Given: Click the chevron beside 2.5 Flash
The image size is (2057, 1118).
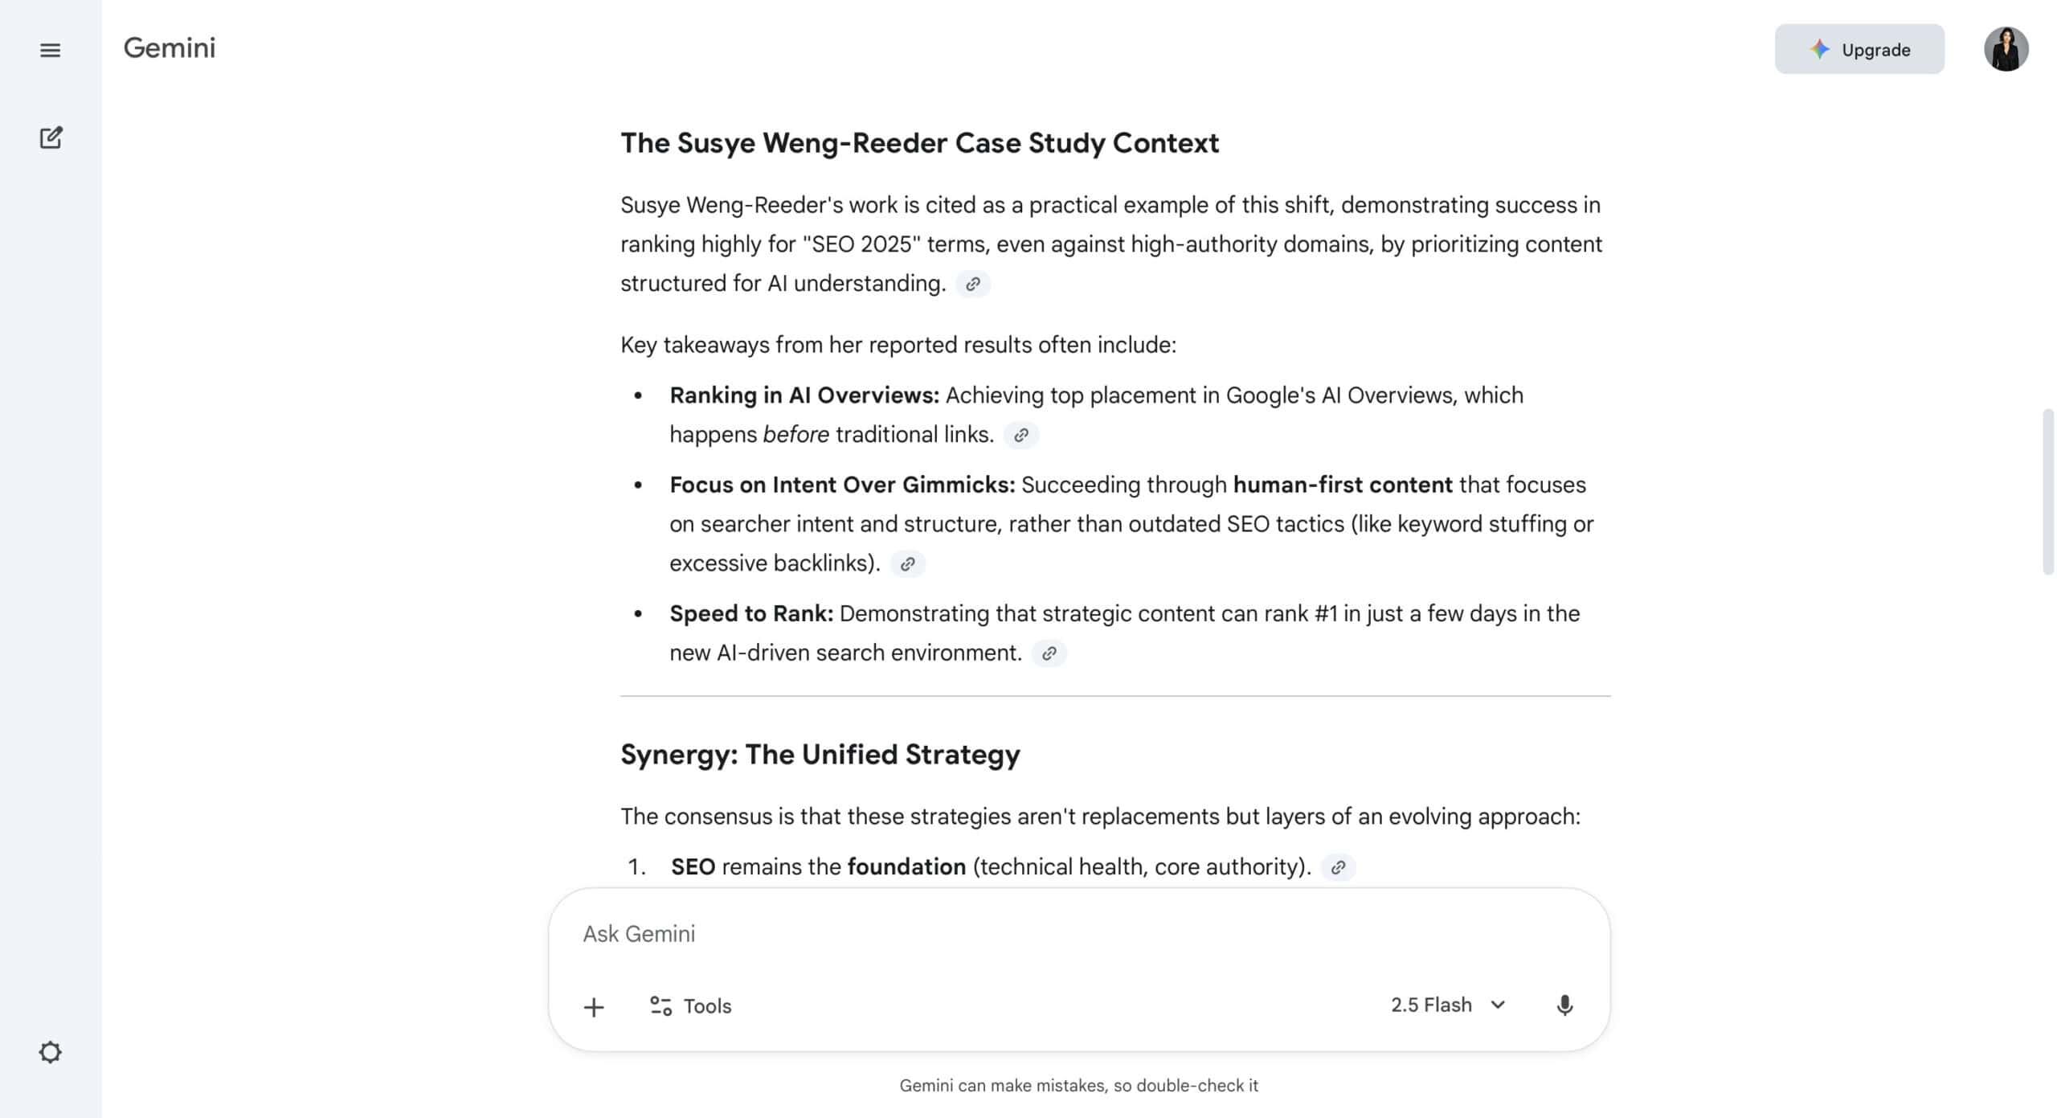Looking at the screenshot, I should click(x=1498, y=1005).
